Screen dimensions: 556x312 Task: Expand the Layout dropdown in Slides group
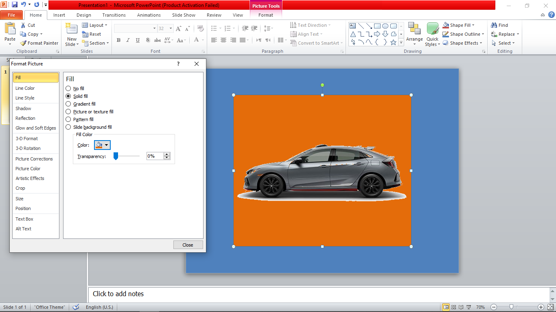click(x=106, y=25)
